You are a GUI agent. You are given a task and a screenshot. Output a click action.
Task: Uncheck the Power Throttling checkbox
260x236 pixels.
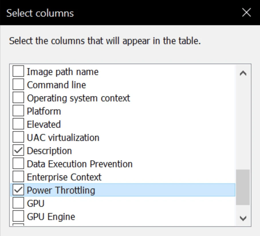[18, 190]
